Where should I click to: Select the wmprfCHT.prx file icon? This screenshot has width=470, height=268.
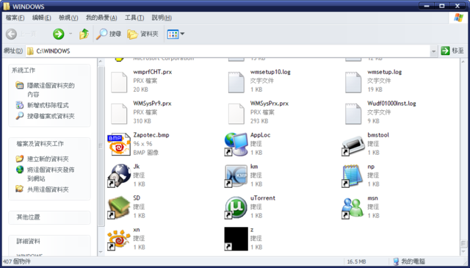tap(119, 82)
